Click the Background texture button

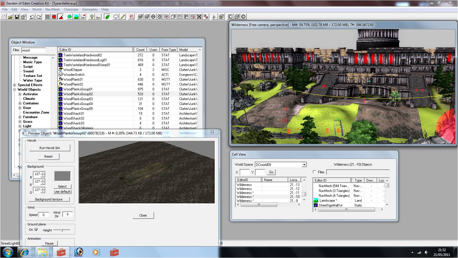[49, 199]
